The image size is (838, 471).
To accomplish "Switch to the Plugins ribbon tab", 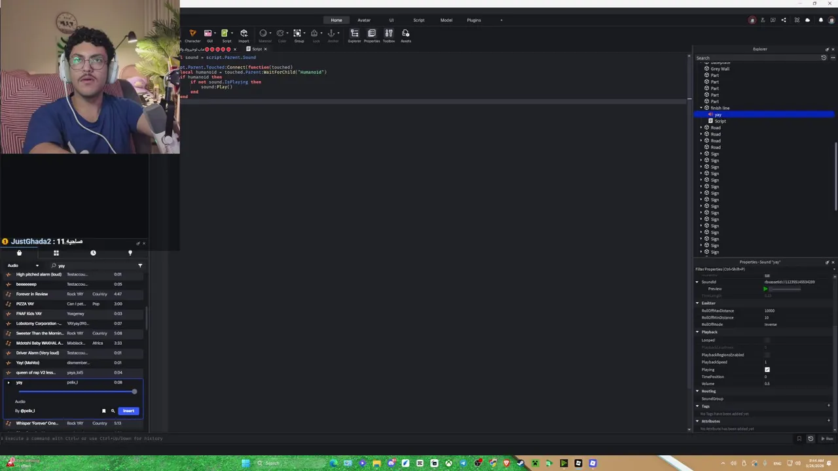I will pos(474,20).
